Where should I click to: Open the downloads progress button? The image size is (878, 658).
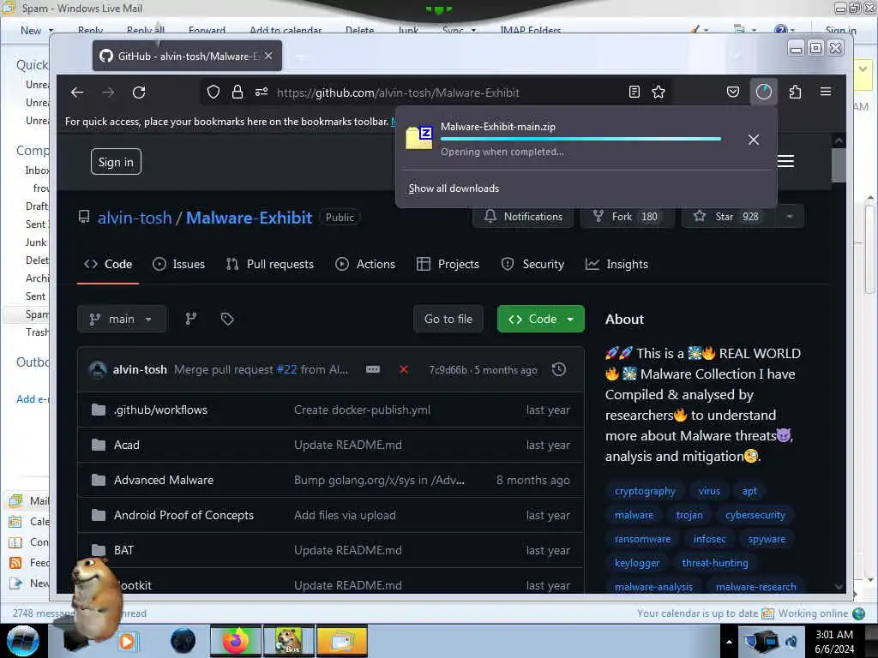[x=764, y=92]
